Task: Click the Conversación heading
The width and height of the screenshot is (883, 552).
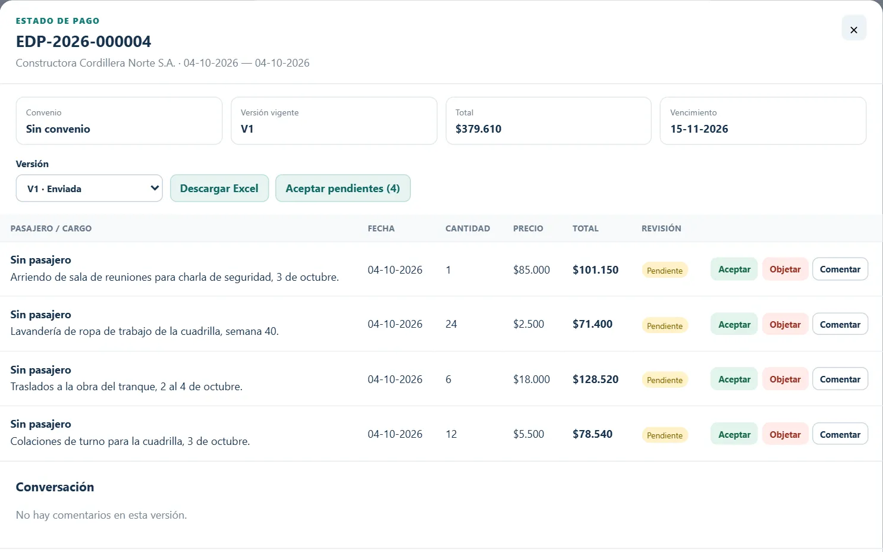Action: click(x=55, y=487)
